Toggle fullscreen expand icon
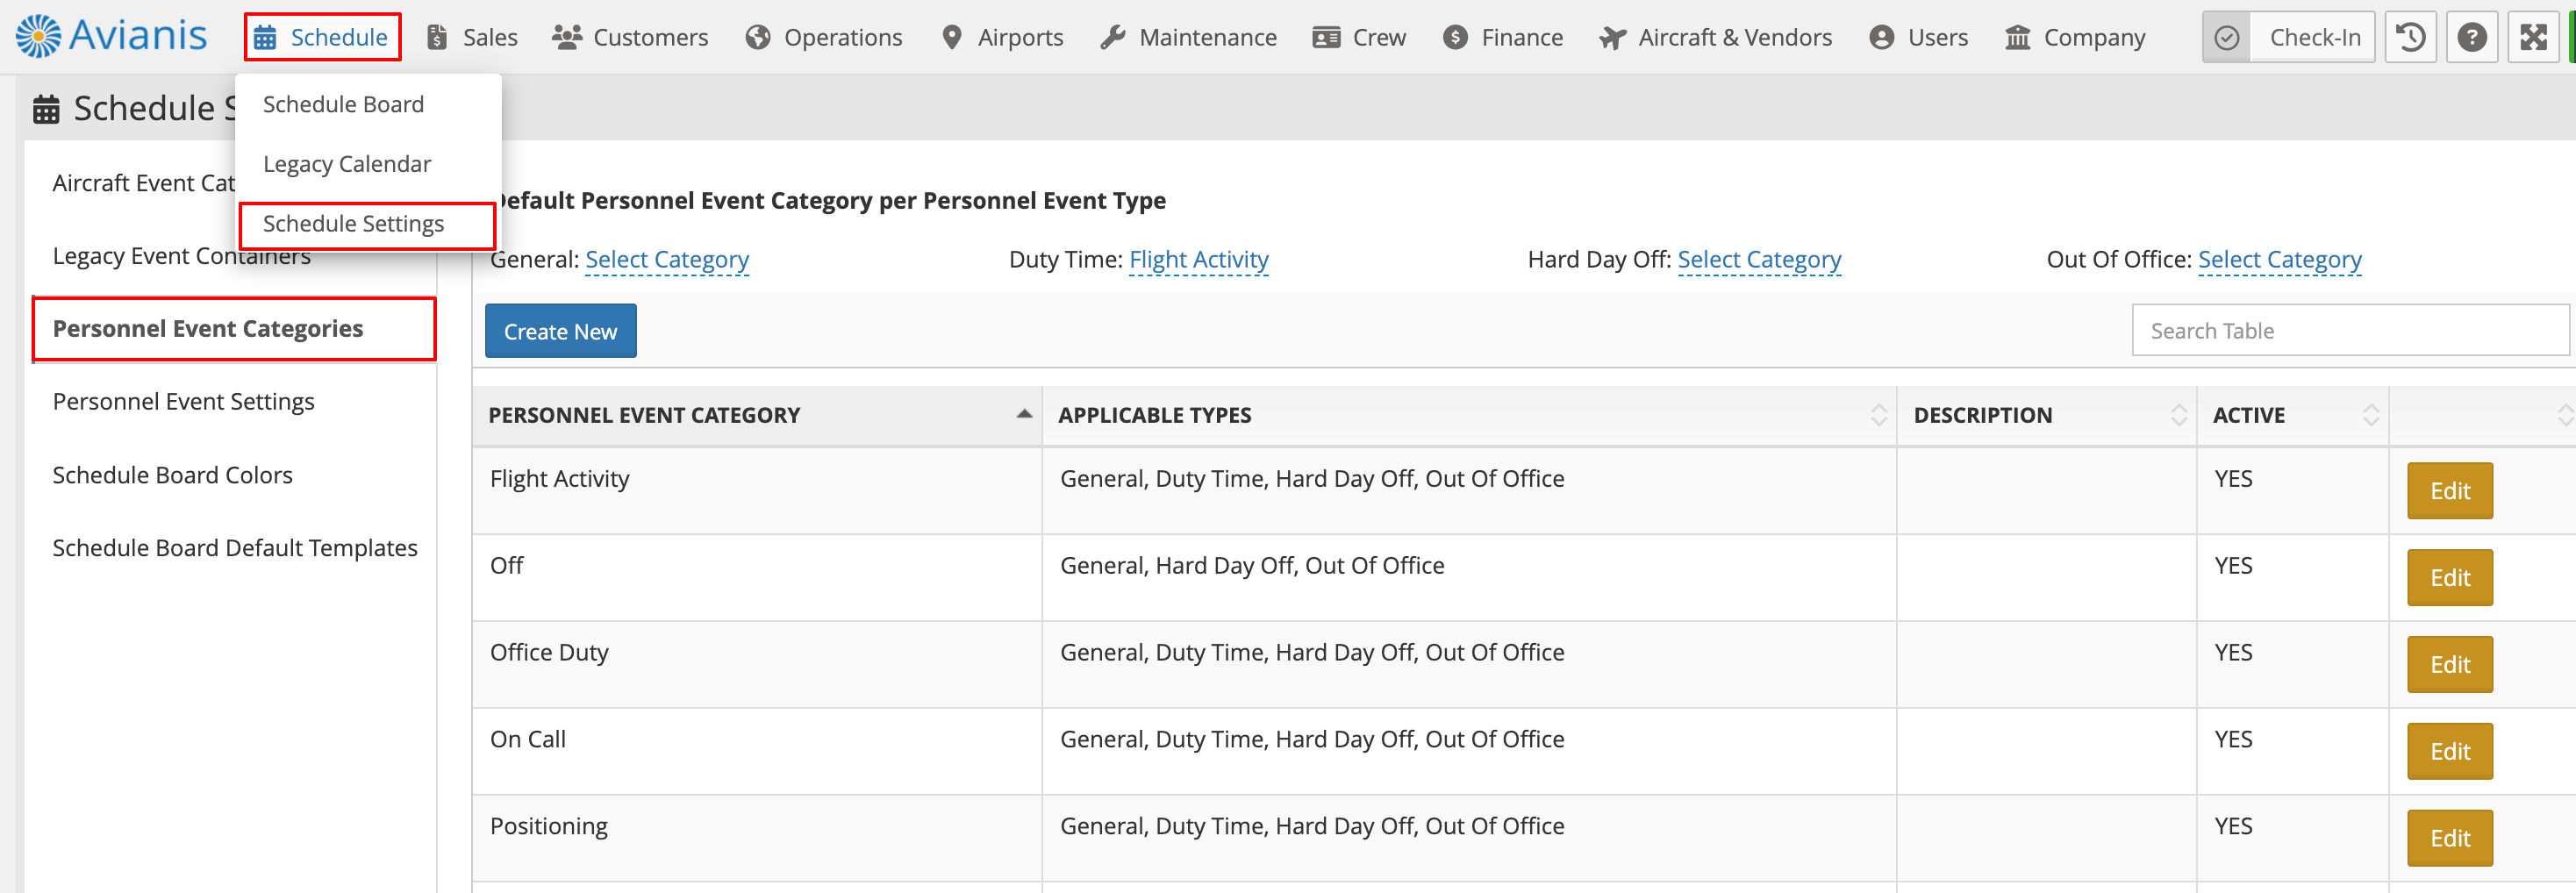 point(2533,38)
